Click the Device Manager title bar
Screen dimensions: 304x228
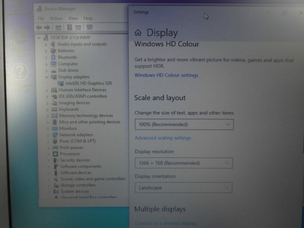(81, 9)
